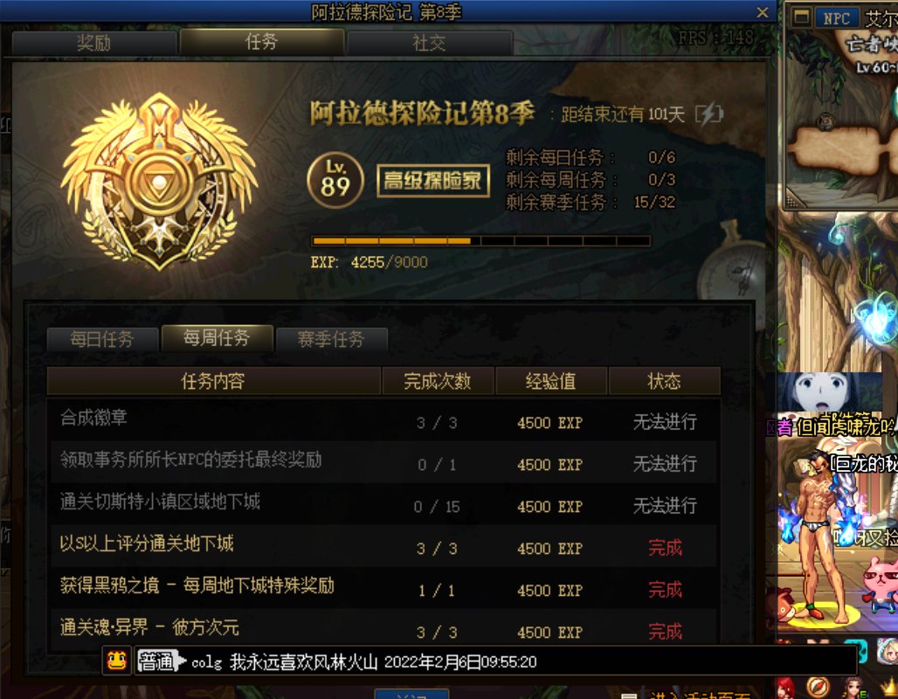This screenshot has width=898, height=699.
Task: Click the 高级探险家 title button
Action: click(433, 181)
